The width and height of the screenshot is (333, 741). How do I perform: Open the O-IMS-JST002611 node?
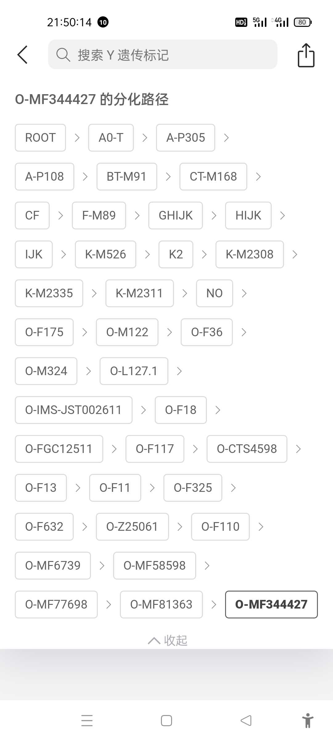click(74, 410)
